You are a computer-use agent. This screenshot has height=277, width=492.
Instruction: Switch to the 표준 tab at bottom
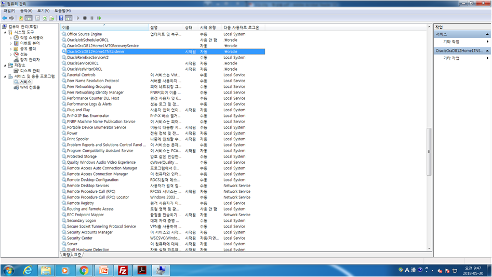pos(77,255)
